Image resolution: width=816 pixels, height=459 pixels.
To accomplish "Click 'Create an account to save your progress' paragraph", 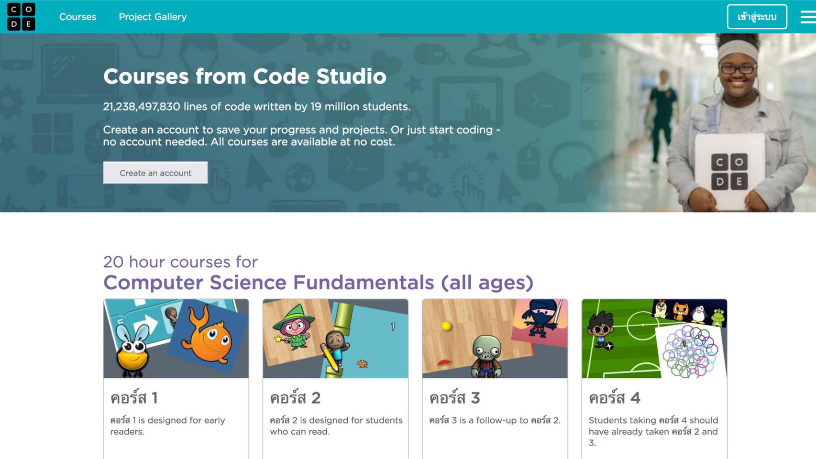I will 301,136.
